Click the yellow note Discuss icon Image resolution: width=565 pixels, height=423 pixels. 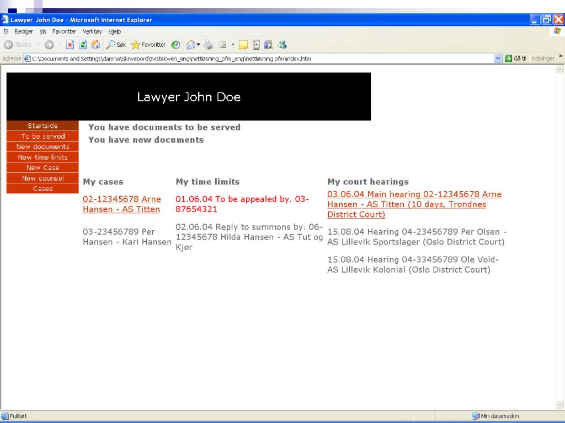(x=243, y=45)
